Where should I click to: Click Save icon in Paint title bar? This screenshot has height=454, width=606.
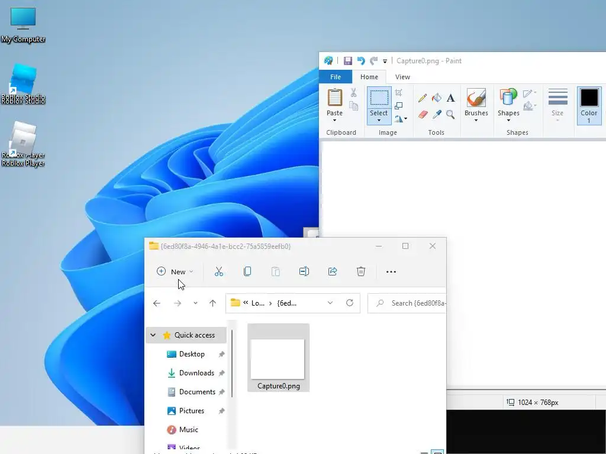(x=348, y=61)
